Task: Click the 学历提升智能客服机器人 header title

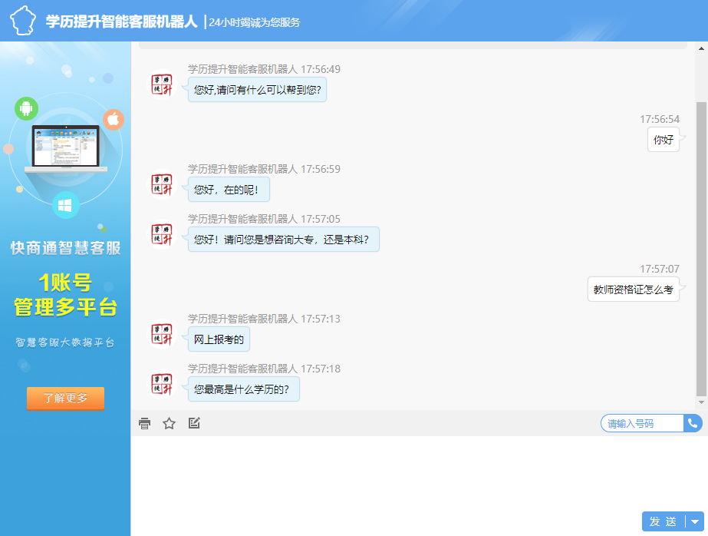Action: (122, 22)
